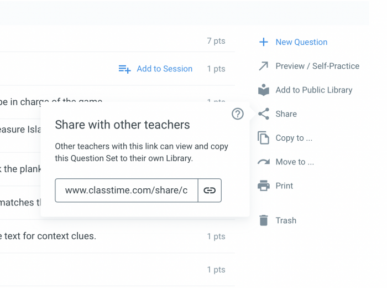Open the 'Copy to ...' option

pos(294,138)
